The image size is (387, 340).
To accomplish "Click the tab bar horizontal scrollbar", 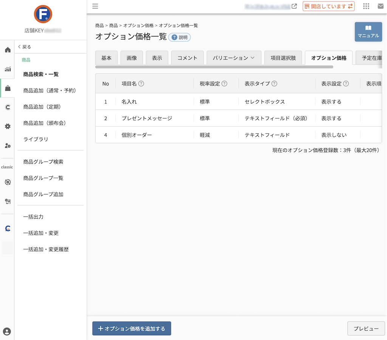I will coord(214,67).
